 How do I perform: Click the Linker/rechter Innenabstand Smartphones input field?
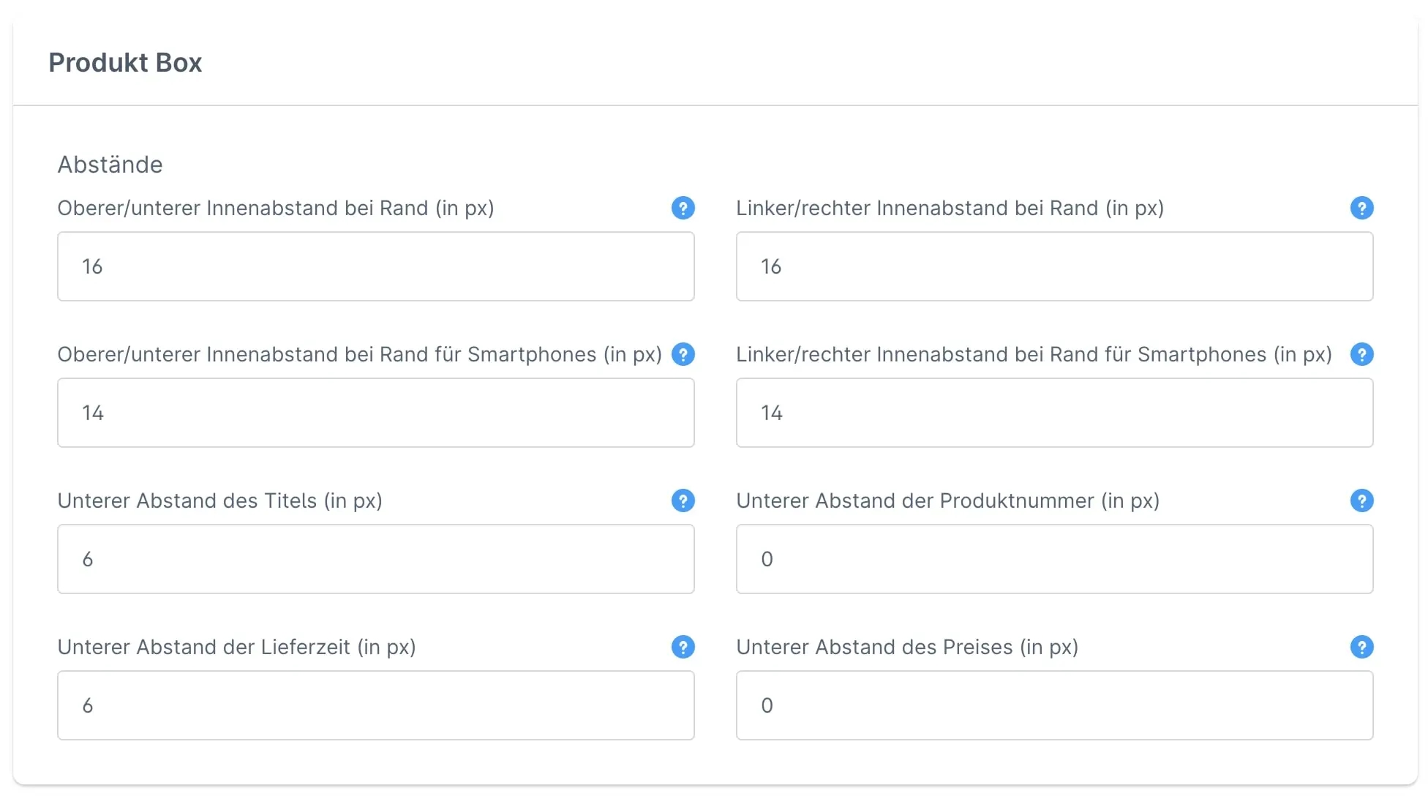pyautogui.click(x=1054, y=413)
